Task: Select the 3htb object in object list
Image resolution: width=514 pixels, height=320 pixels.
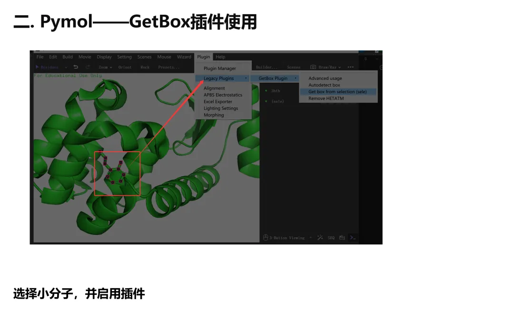Action: tap(276, 91)
